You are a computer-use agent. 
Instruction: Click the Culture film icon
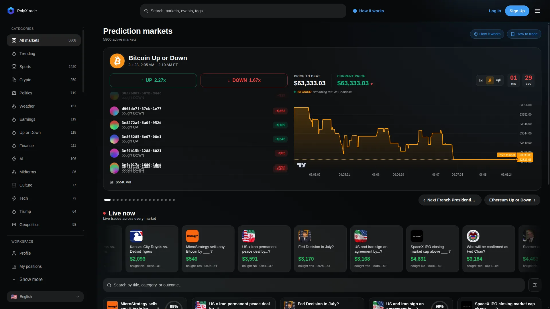click(x=14, y=185)
